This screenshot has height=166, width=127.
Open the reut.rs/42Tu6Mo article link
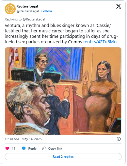click(100, 42)
